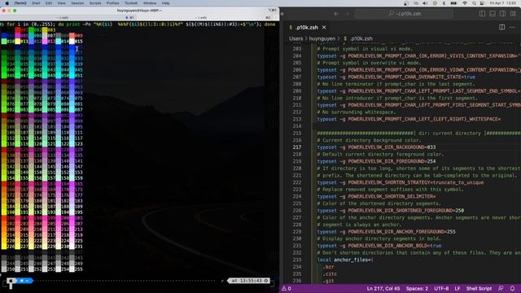Click the Users breadcrumb segment
Screen dimensions: 521x293
coord(296,38)
